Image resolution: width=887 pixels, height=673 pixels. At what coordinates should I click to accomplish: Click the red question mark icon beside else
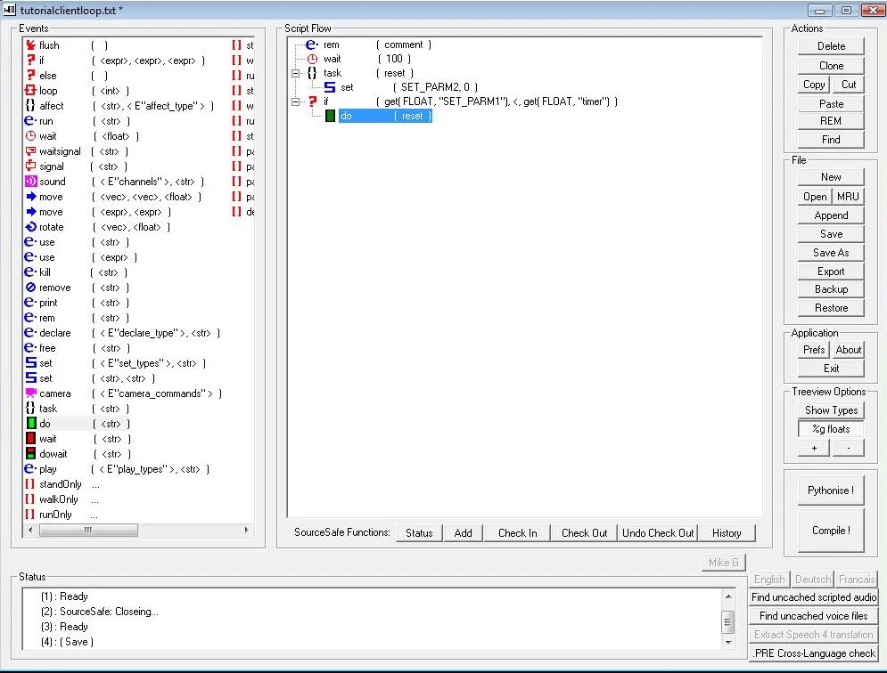(30, 75)
